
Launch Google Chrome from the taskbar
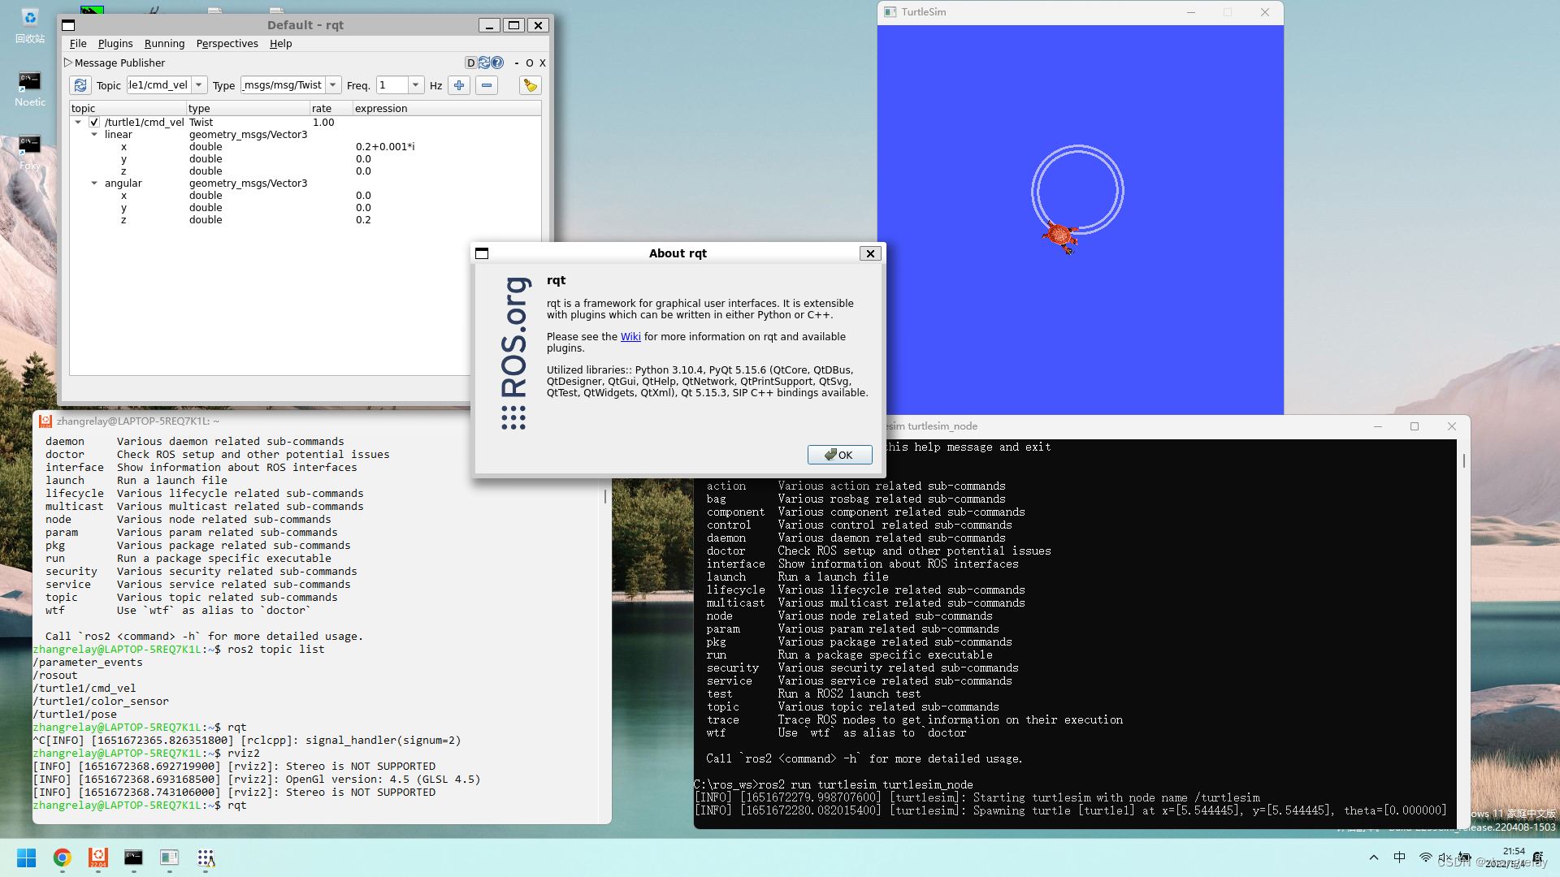(63, 858)
